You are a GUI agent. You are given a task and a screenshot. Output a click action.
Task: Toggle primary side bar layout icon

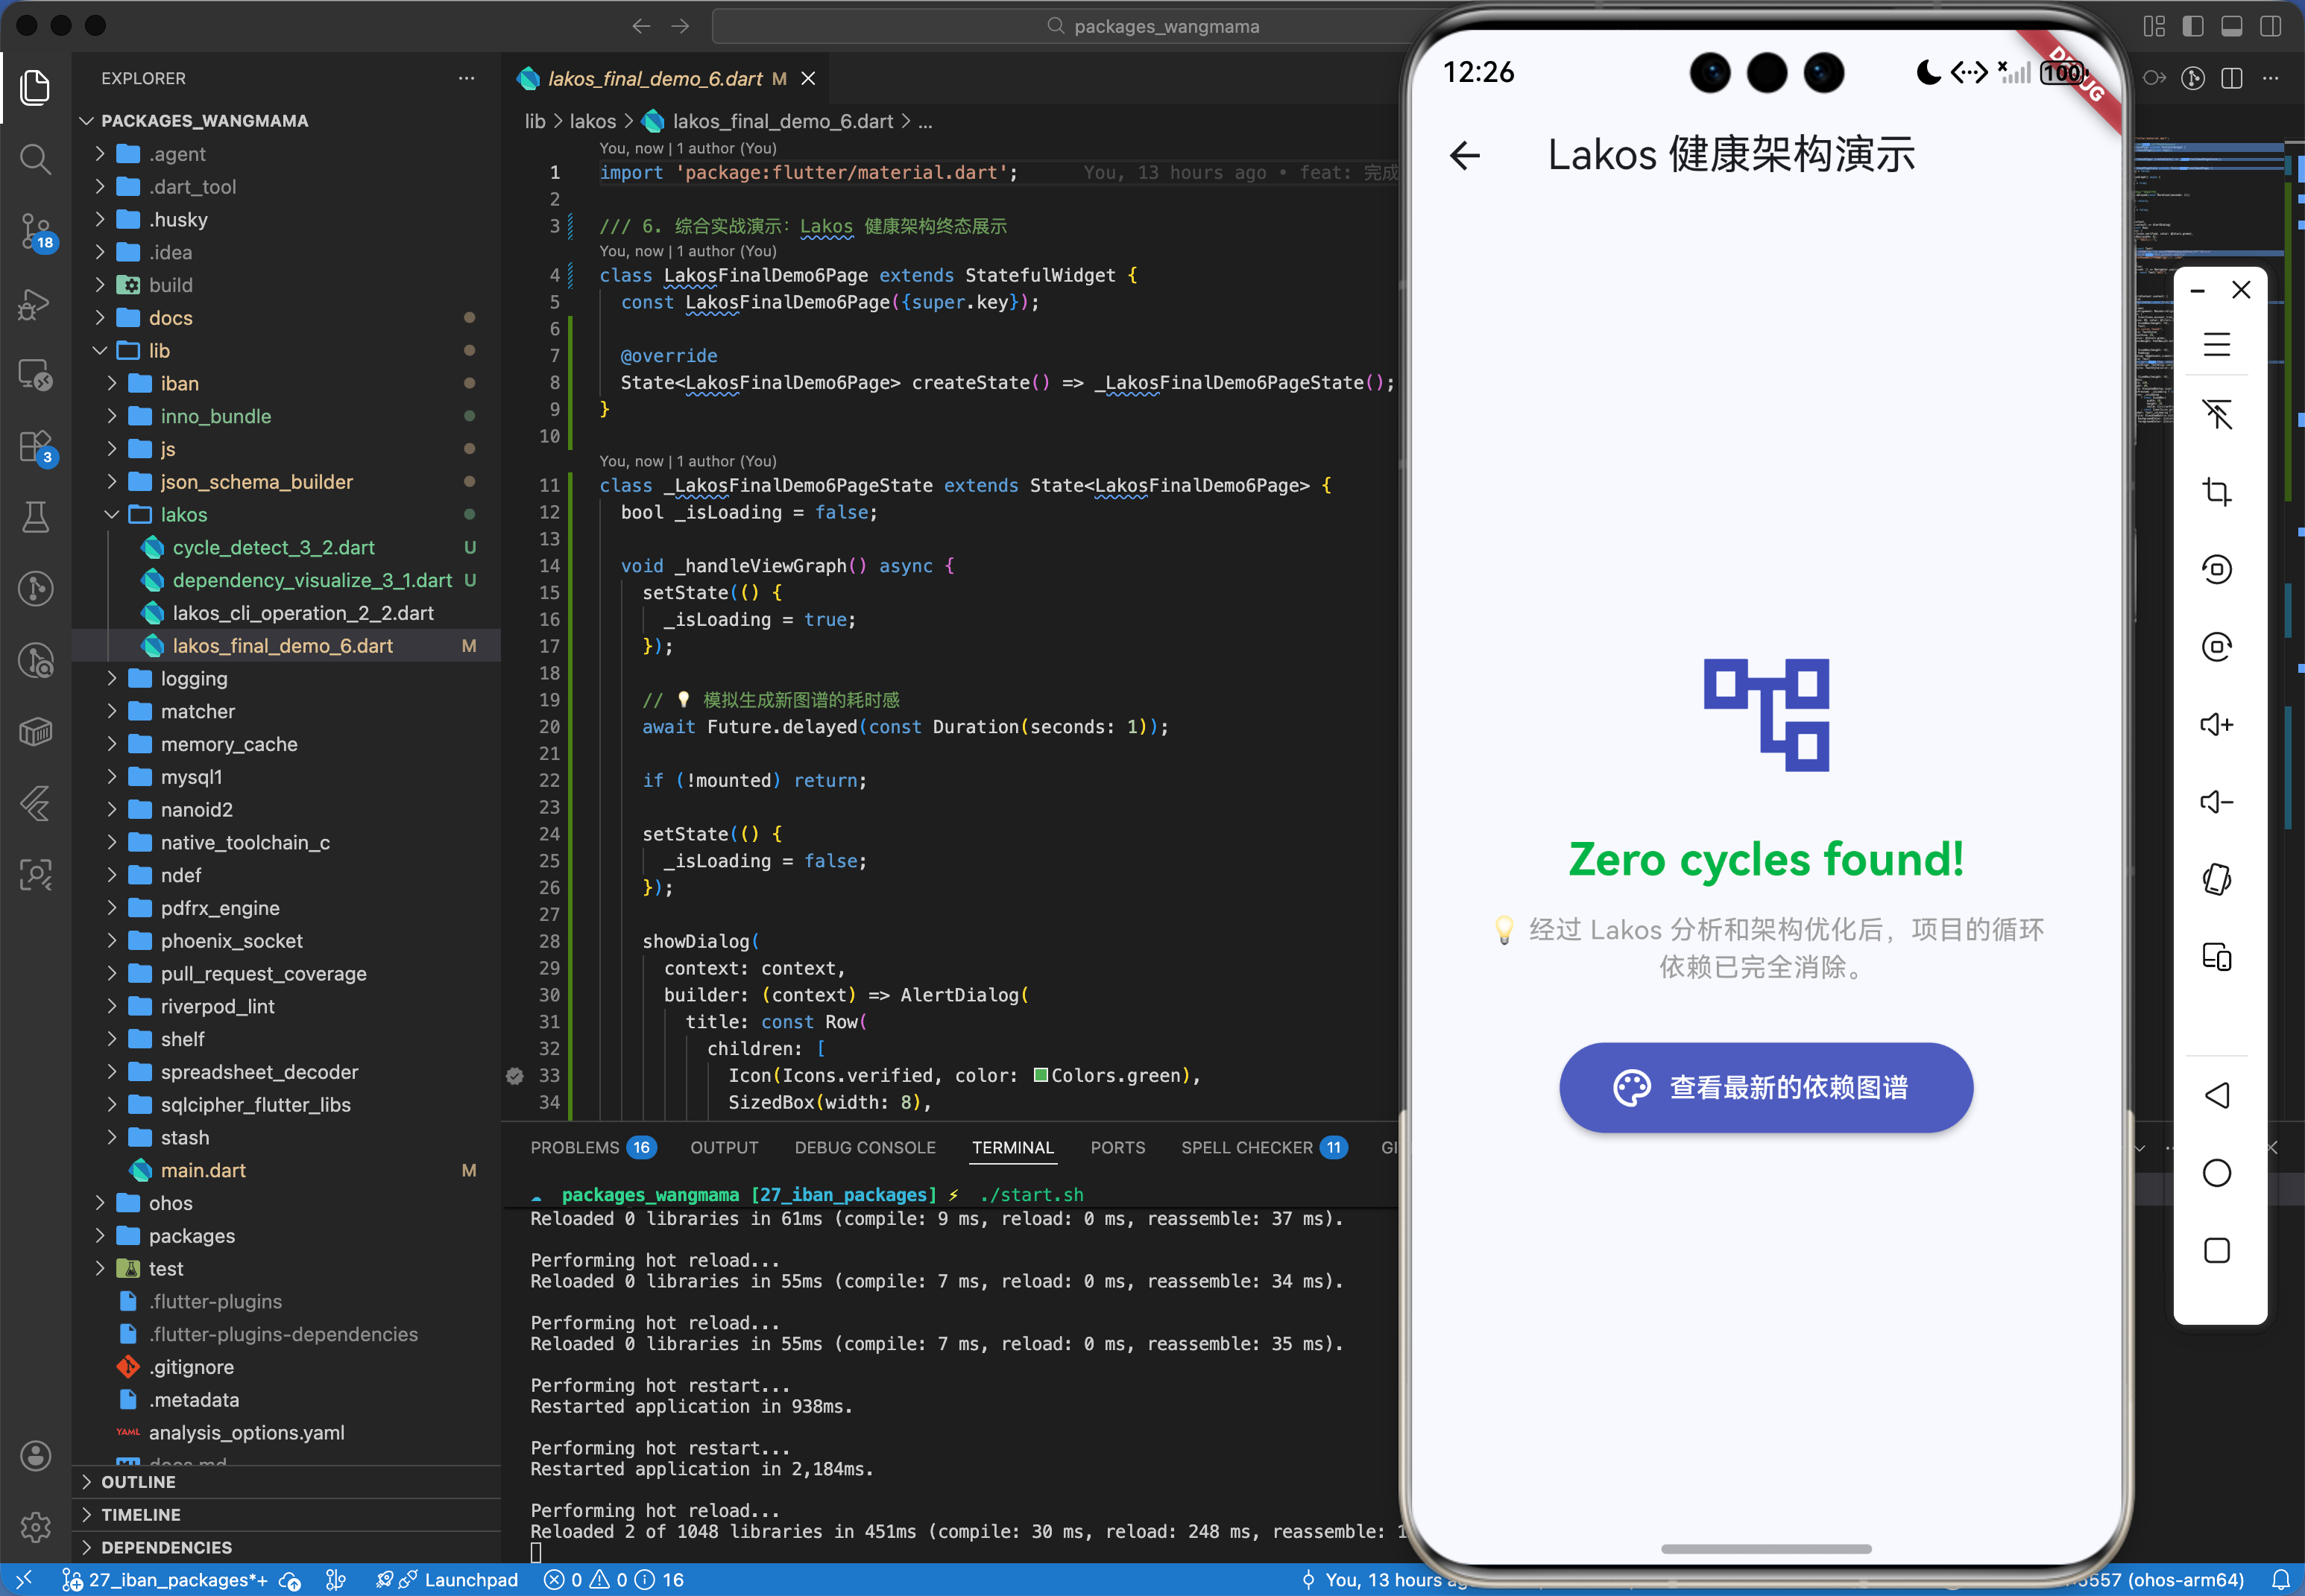point(2193,26)
